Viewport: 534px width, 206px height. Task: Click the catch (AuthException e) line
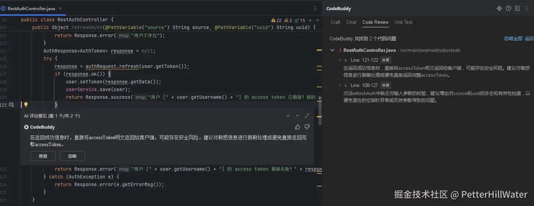(81, 177)
